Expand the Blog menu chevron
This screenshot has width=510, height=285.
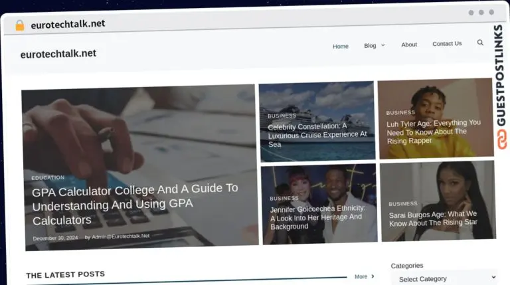382,45
